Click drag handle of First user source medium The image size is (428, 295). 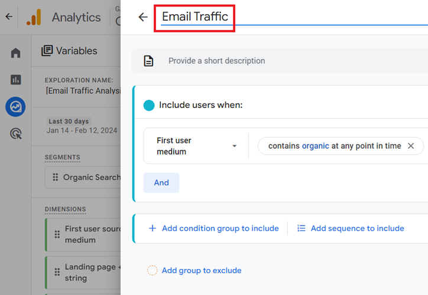57,234
